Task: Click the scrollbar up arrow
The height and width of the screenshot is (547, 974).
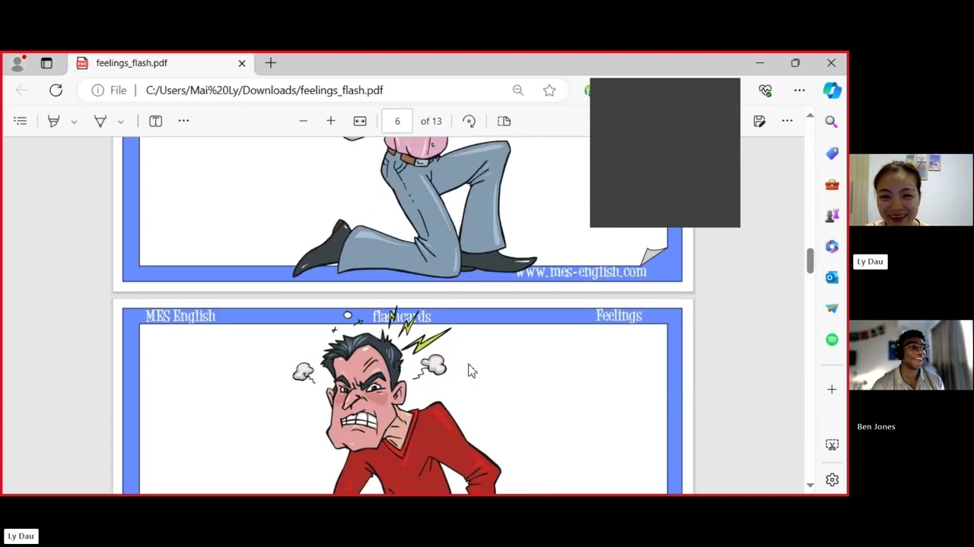Action: point(810,116)
